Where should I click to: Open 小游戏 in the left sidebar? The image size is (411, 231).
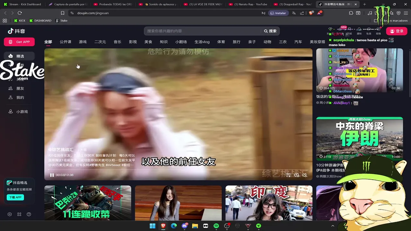(x=19, y=112)
